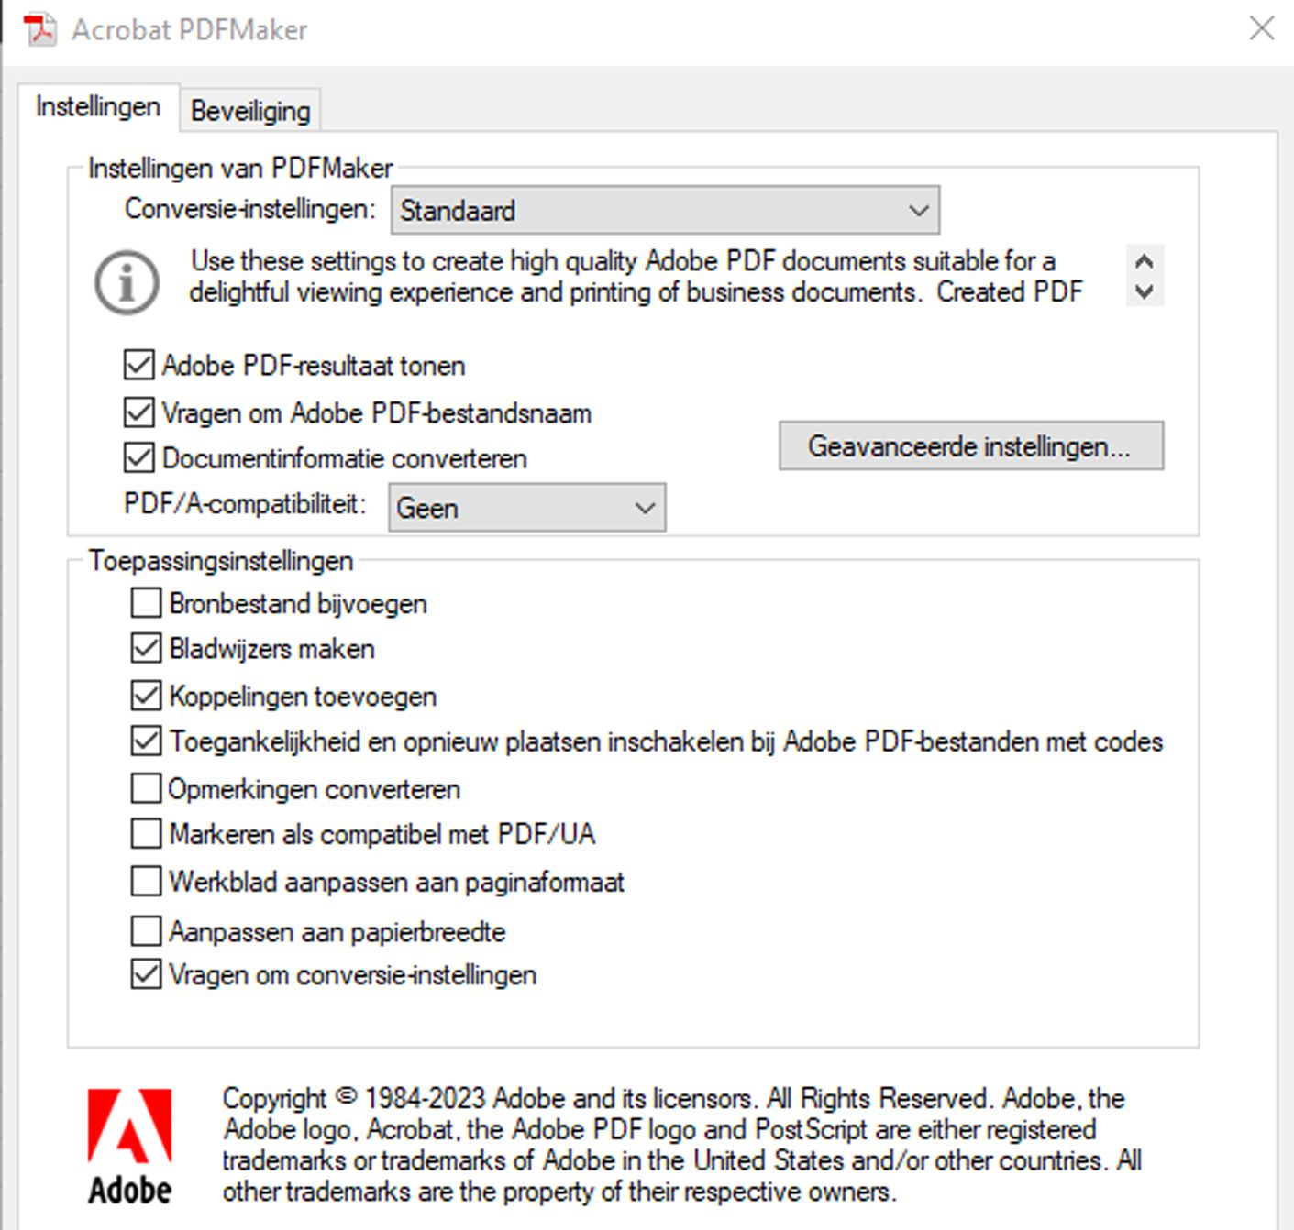Select the Instellingen tab
The width and height of the screenshot is (1294, 1230).
(97, 106)
